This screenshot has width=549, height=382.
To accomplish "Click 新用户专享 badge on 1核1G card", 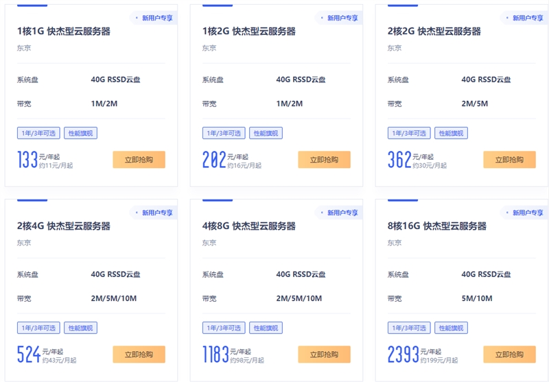I will pos(154,18).
